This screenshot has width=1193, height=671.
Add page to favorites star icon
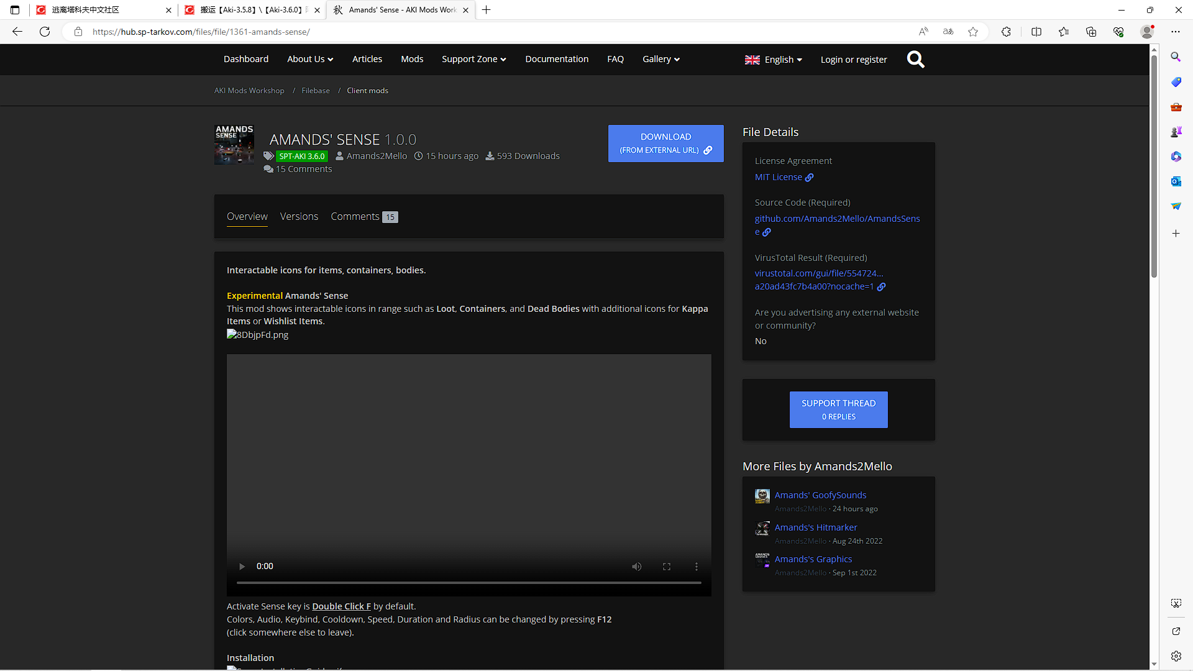tap(973, 32)
